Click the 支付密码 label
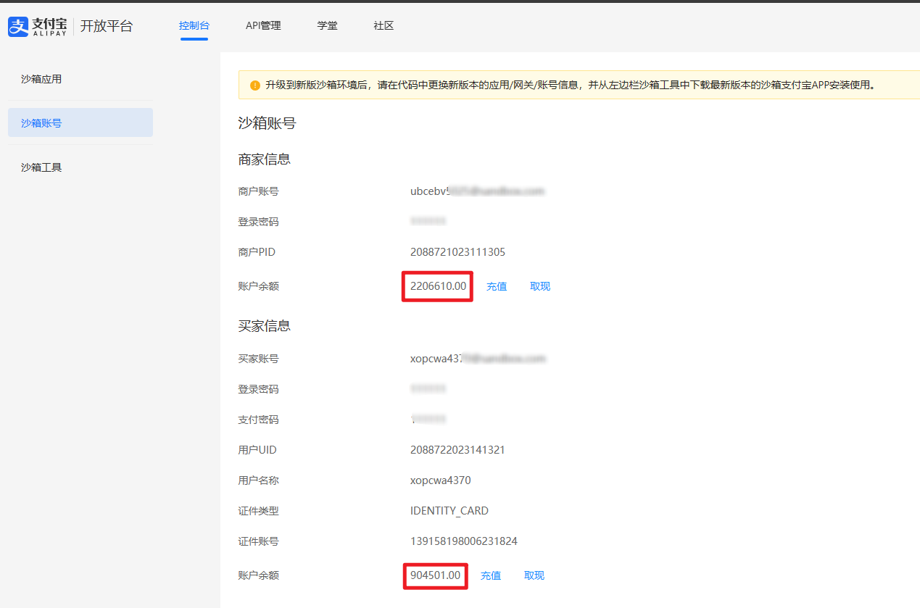The image size is (920, 608). coord(259,420)
